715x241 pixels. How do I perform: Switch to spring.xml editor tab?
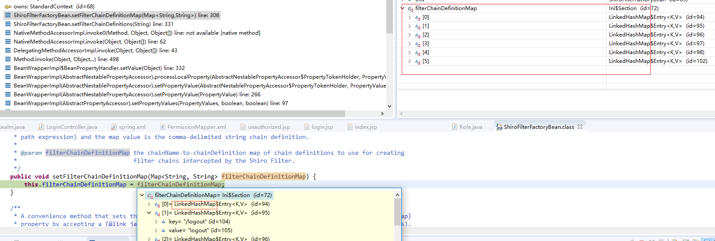128,127
